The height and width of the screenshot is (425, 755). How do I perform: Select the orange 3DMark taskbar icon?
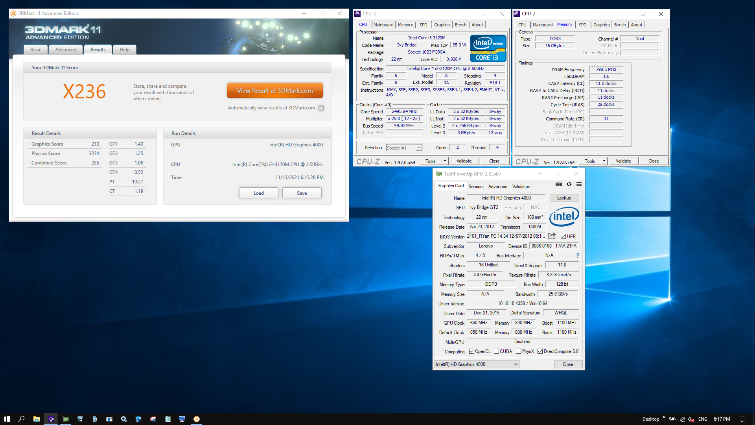pyautogui.click(x=196, y=419)
